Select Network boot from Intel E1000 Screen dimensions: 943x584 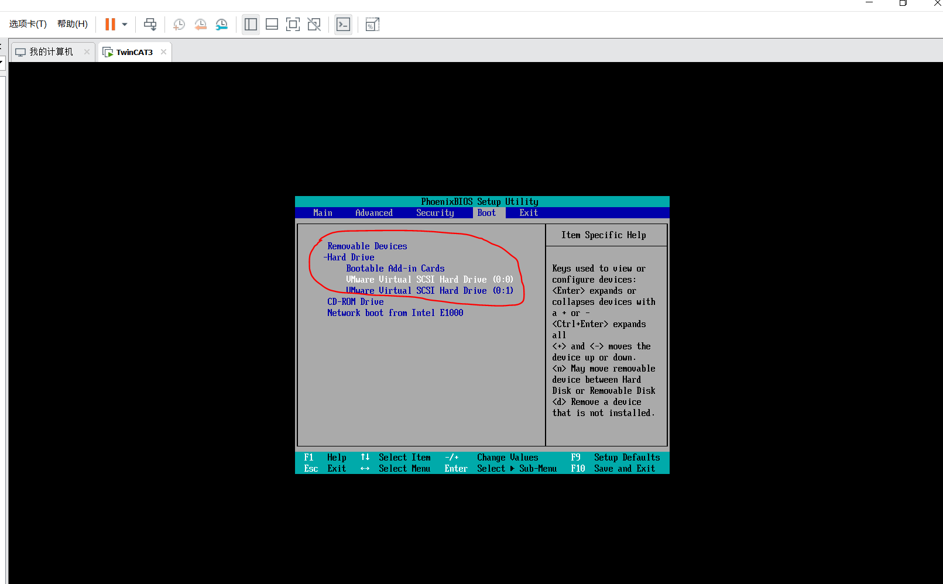click(395, 313)
